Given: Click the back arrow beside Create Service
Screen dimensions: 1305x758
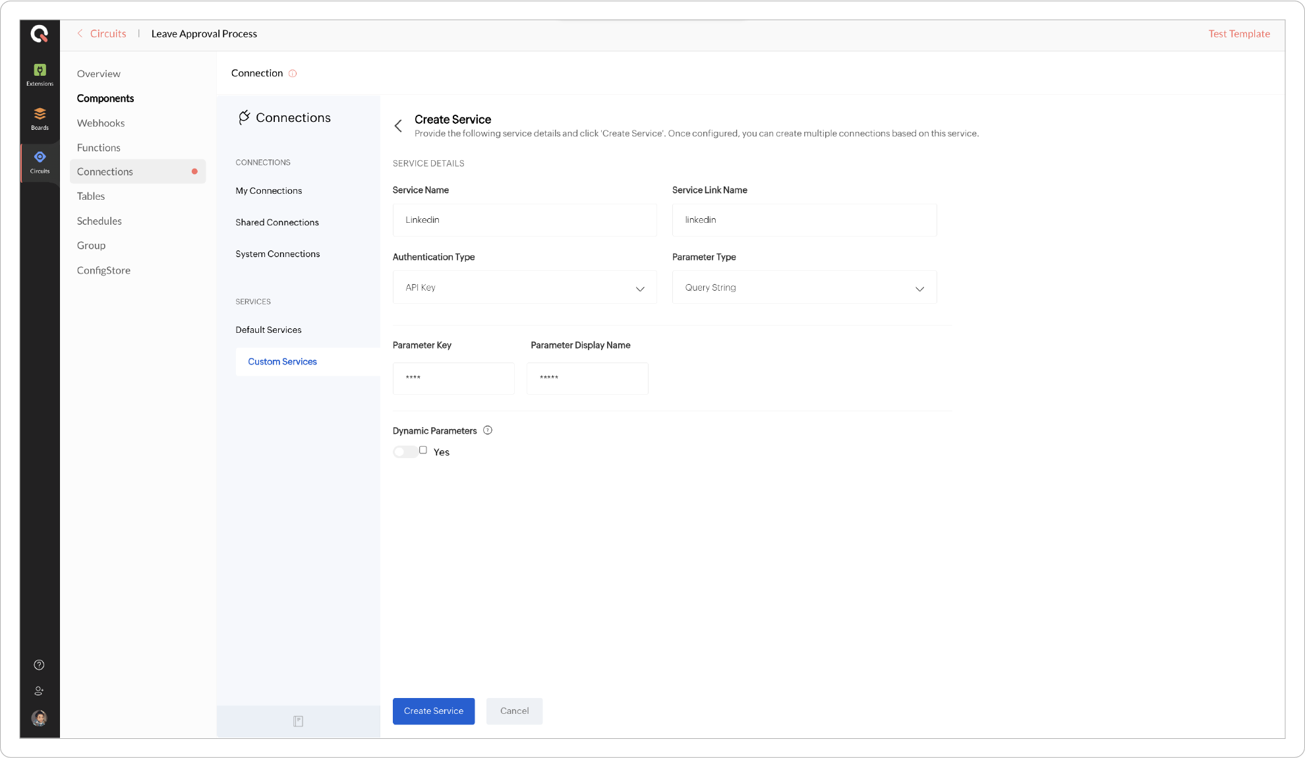Looking at the screenshot, I should [x=398, y=126].
